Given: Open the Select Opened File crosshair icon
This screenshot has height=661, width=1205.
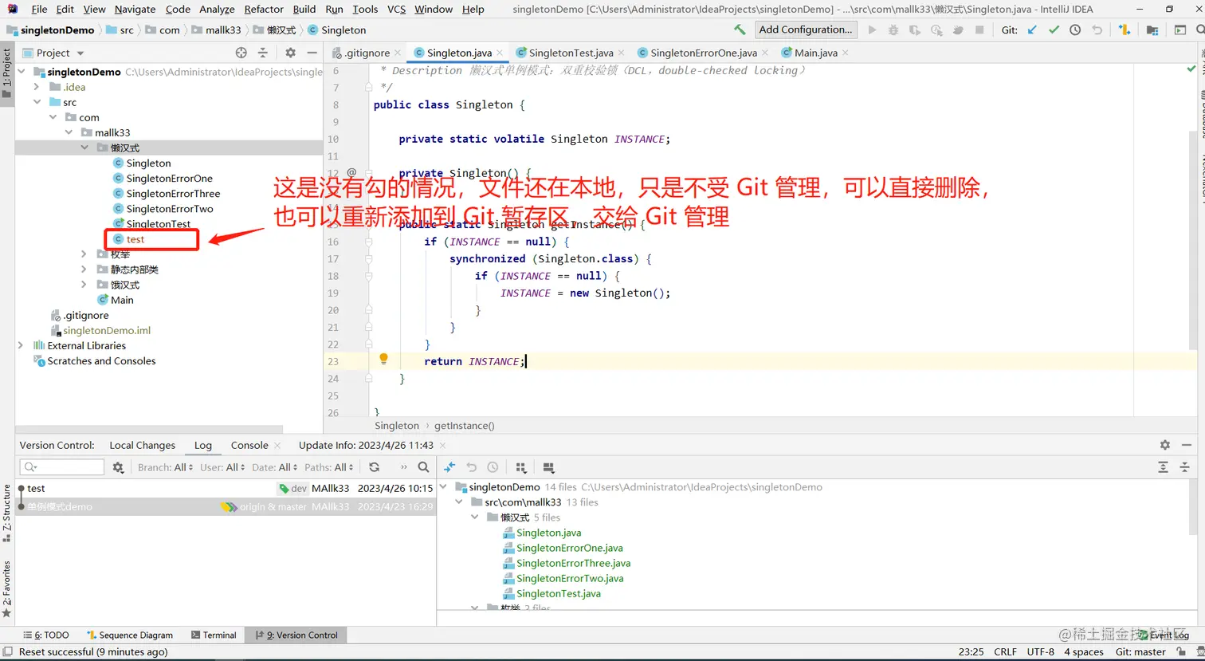Looking at the screenshot, I should tap(241, 53).
